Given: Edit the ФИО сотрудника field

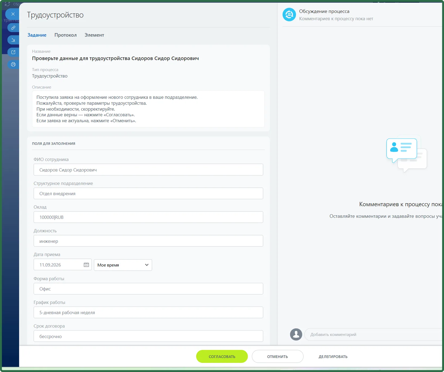Looking at the screenshot, I should pos(148,170).
